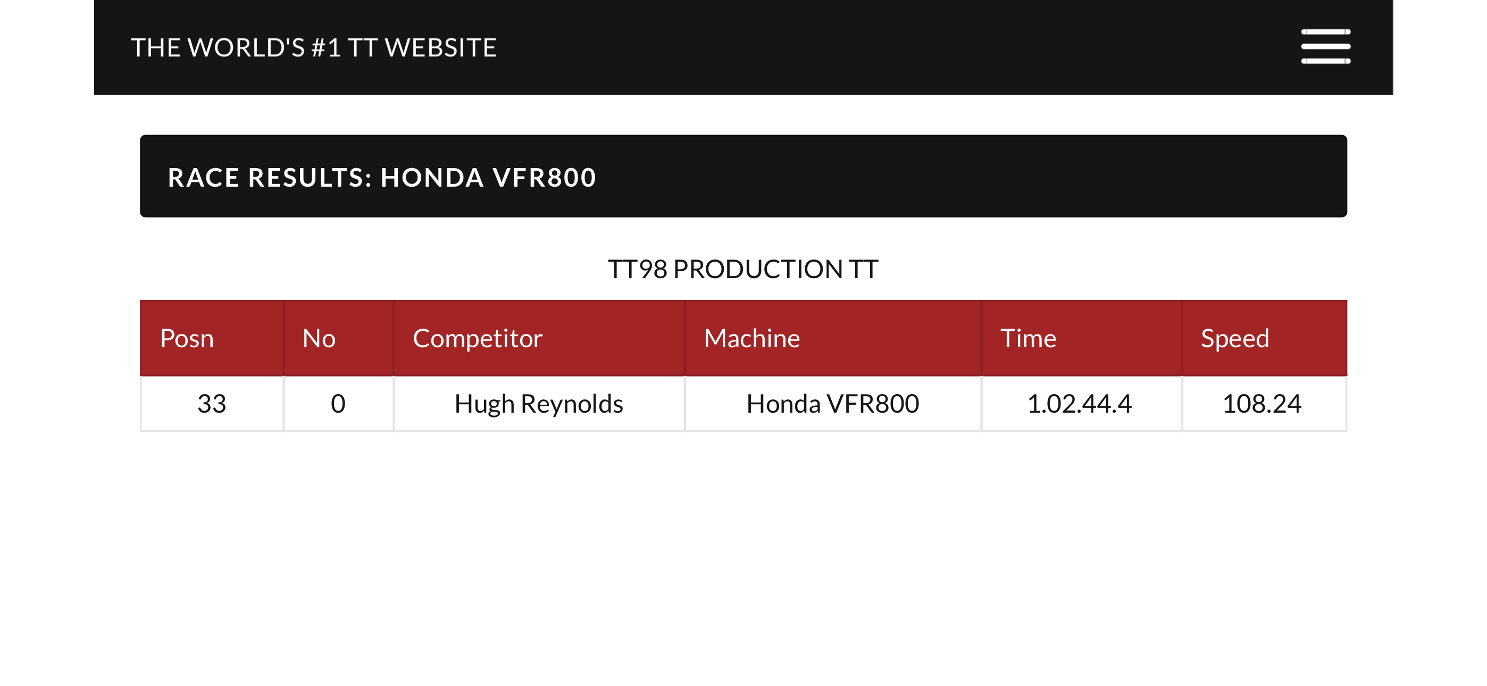Click the Speed column header
1487x686 pixels.
[x=1264, y=338]
